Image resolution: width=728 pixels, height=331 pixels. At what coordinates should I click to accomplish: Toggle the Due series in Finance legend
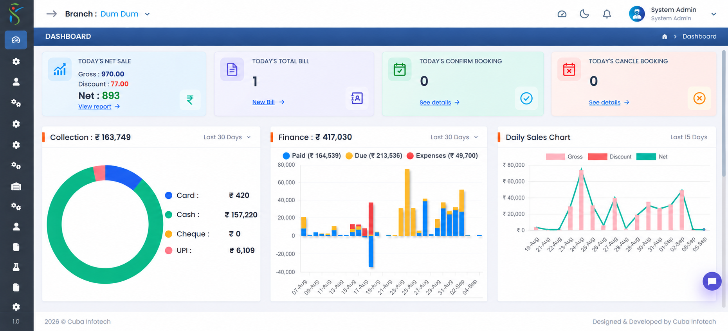pyautogui.click(x=374, y=156)
